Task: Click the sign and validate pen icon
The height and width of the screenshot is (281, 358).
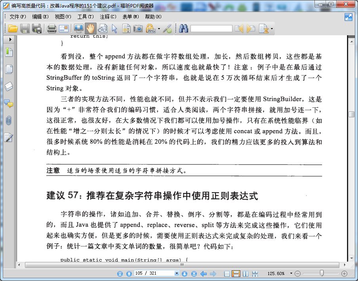Action: (x=168, y=29)
